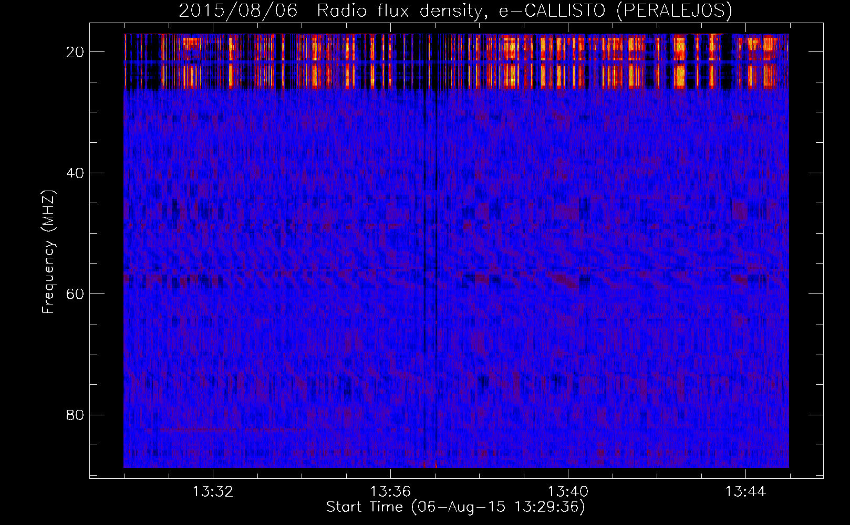Image resolution: width=850 pixels, height=525 pixels.
Task: Click the 13:36 time tick label
Action: (390, 492)
